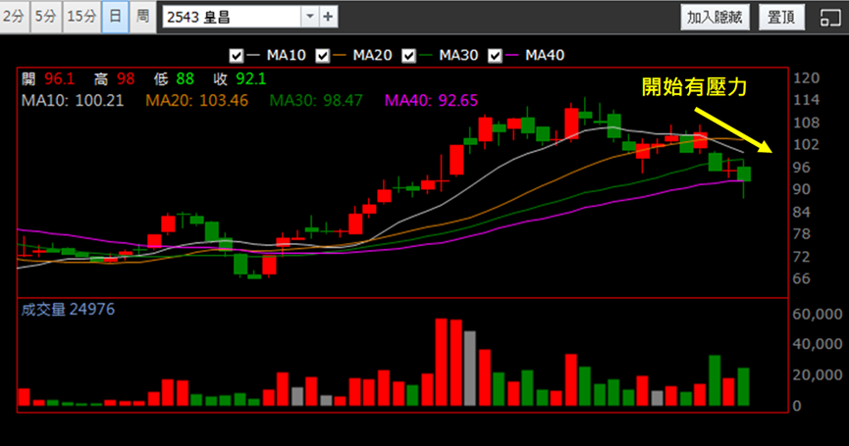Switch to the 2分 timeframe tab
The image size is (849, 446).
pos(14,17)
